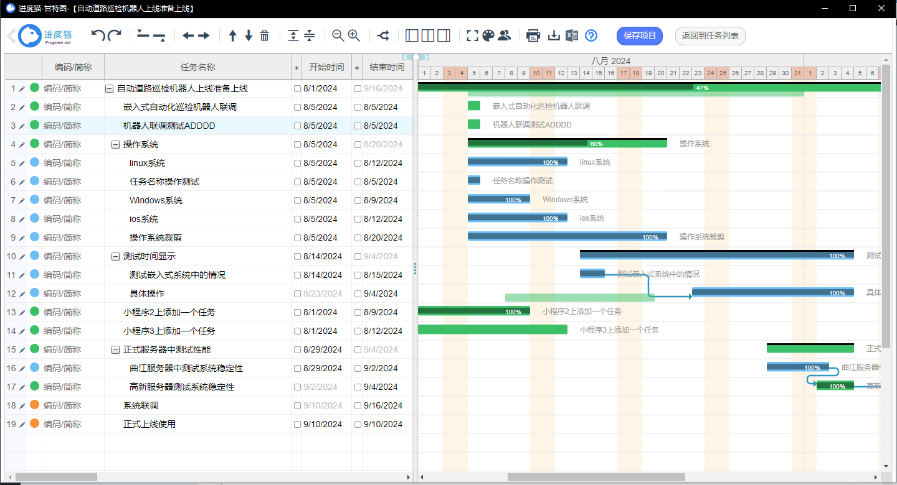897x485 pixels.
Task: Click the 编码/简称 column header
Action: (73, 67)
